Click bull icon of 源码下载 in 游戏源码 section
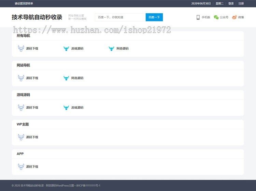This screenshot has width=256, height=191. pos(21,107)
